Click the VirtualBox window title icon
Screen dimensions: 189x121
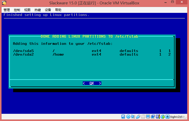click(x=4, y=3)
